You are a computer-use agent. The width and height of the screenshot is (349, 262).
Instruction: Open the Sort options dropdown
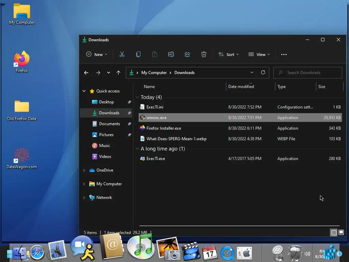(229, 54)
